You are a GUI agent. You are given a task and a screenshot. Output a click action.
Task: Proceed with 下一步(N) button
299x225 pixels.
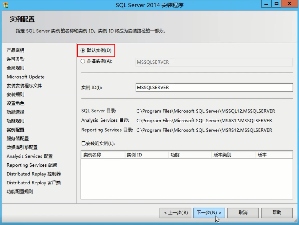tap(209, 213)
